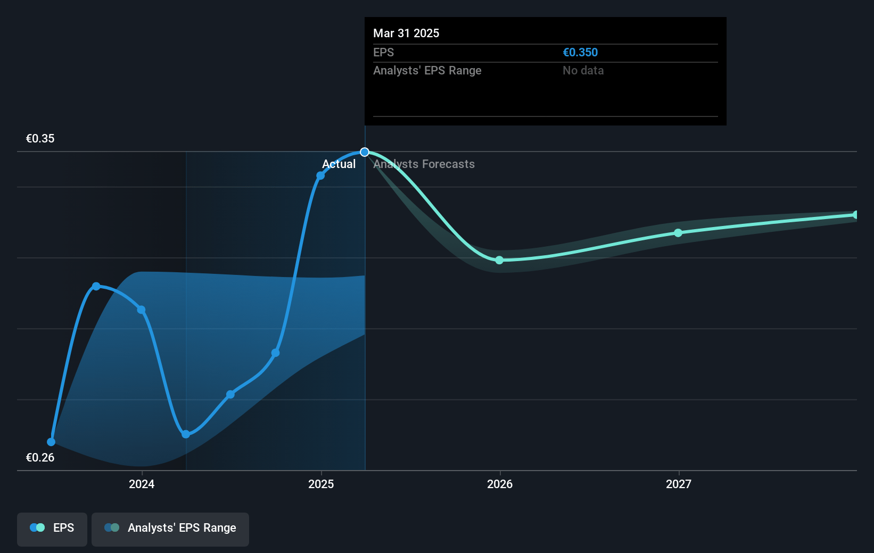Click the 'No data' tooltip value
Screen dimensions: 874x553
583,70
